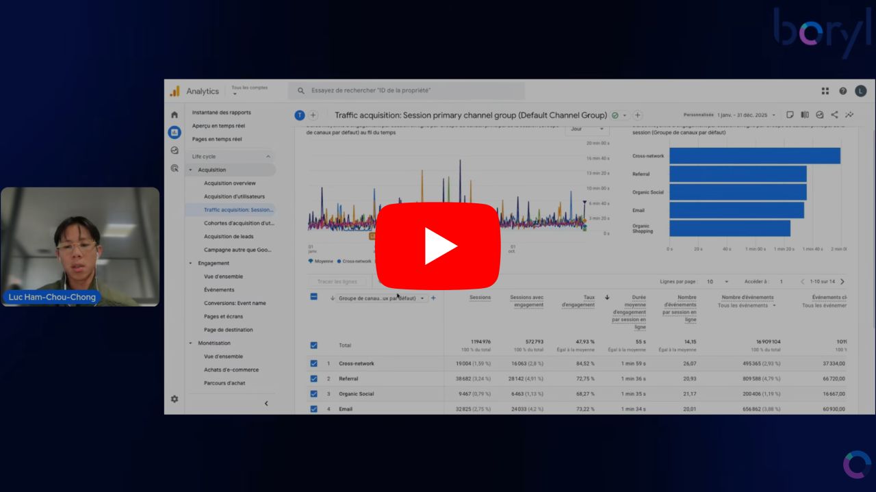Viewport: 876px width, 492px height.
Task: Click the Edit comparisons columns icon
Action: pyautogui.click(x=805, y=115)
